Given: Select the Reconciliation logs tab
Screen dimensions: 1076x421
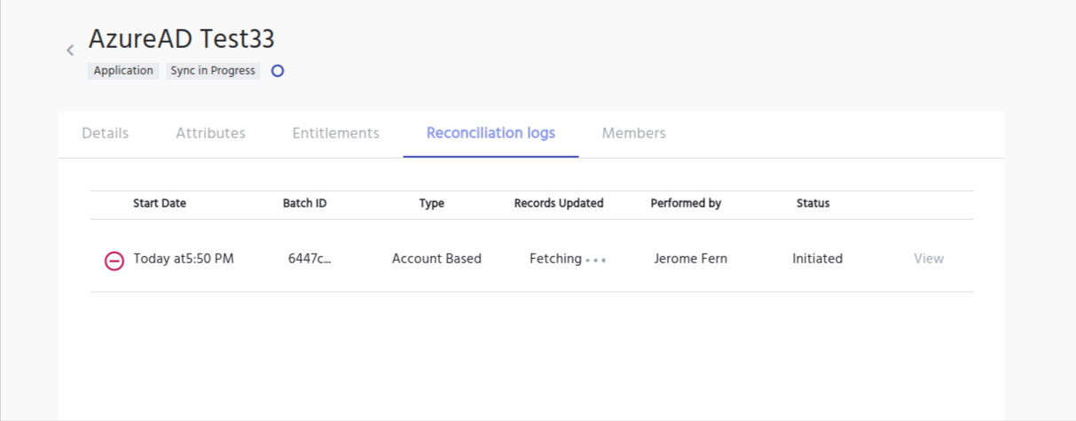Looking at the screenshot, I should pyautogui.click(x=491, y=134).
